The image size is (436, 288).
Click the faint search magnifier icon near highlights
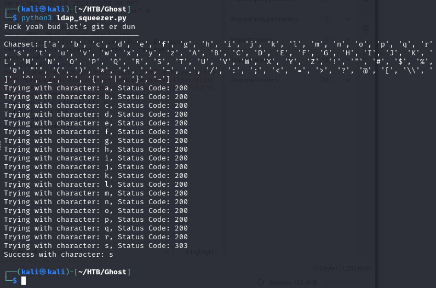pyautogui.click(x=167, y=252)
